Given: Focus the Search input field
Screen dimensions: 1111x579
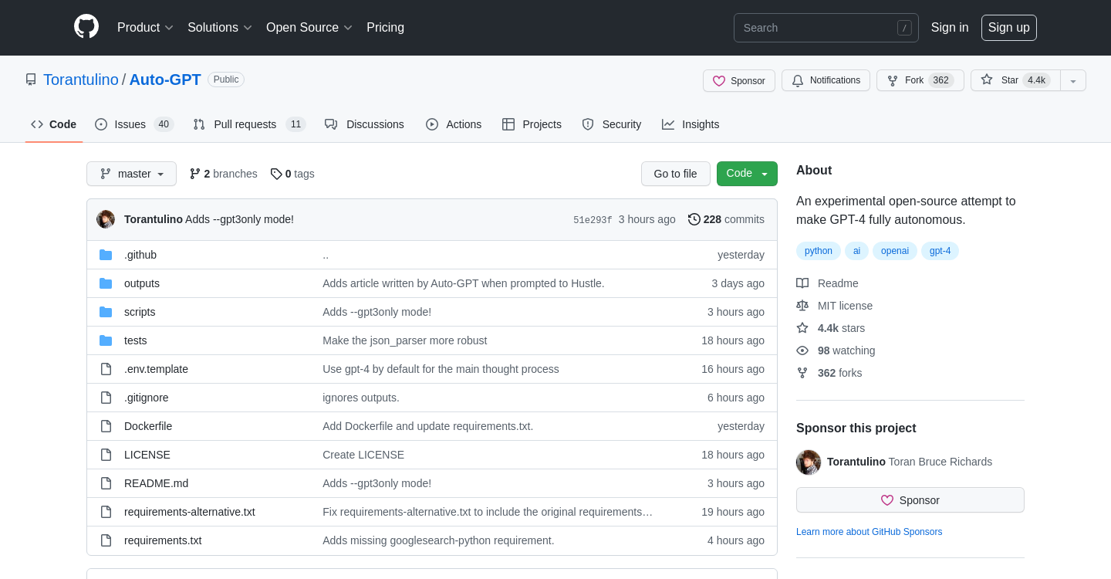Looking at the screenshot, I should pyautogui.click(x=826, y=28).
